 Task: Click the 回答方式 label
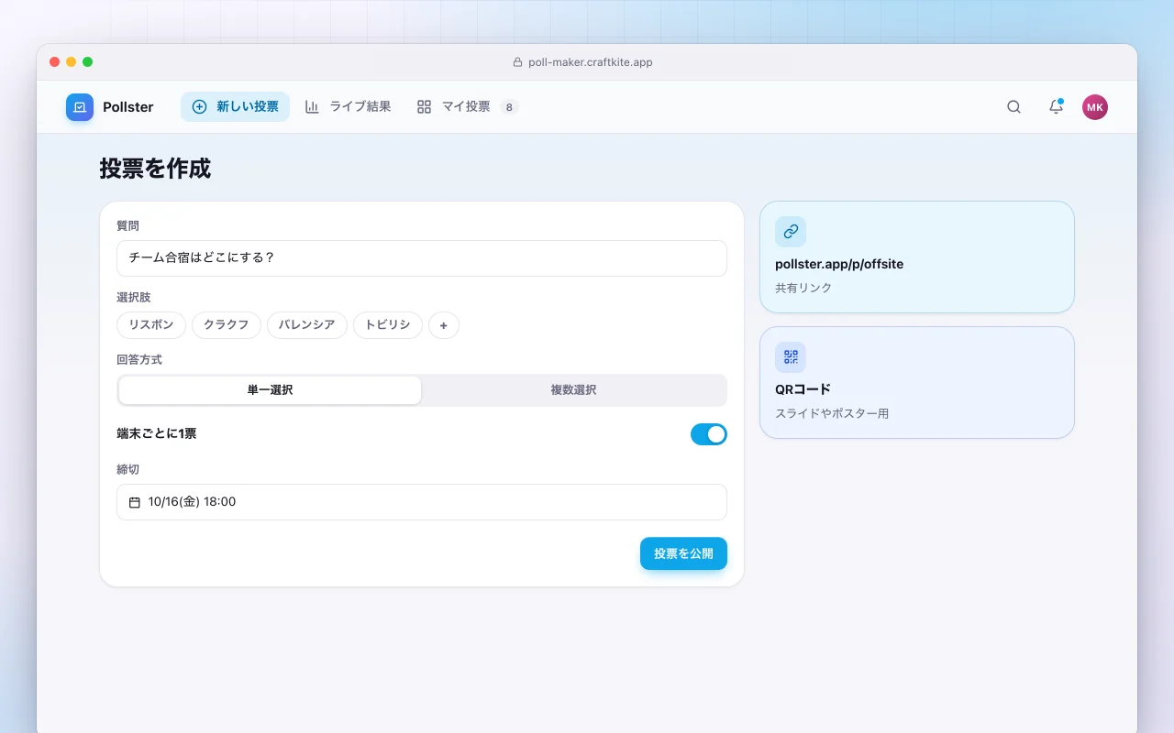139,360
